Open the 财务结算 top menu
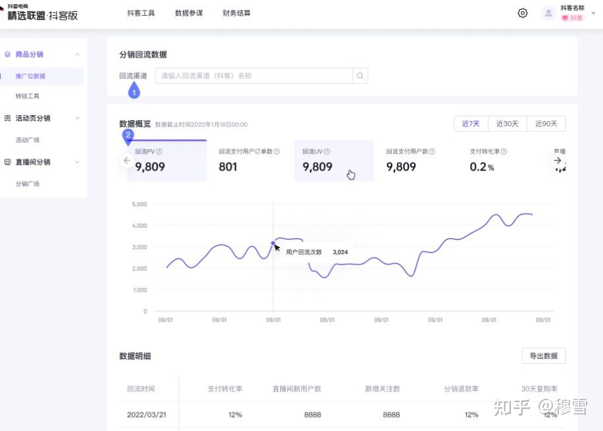This screenshot has width=603, height=431. tap(236, 13)
